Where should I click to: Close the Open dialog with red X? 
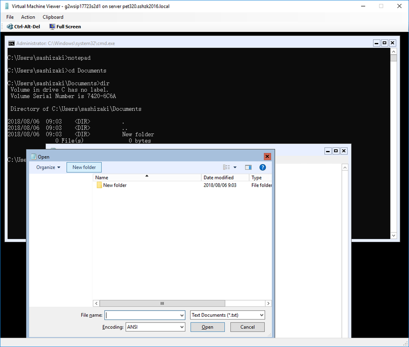click(x=267, y=156)
